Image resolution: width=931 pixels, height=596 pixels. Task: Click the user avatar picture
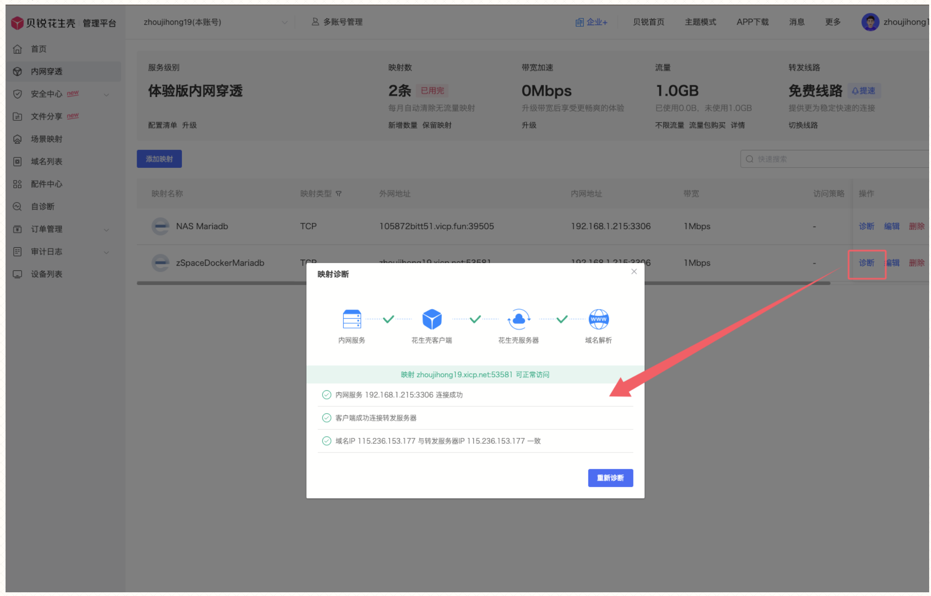click(x=871, y=22)
